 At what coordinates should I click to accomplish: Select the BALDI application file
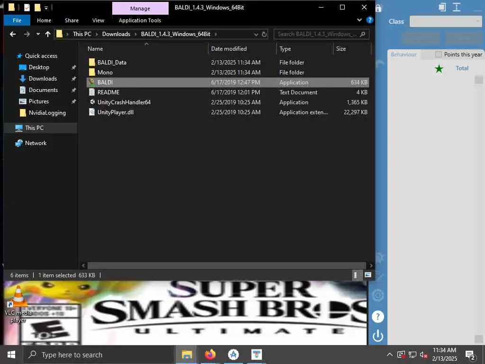(x=228, y=82)
